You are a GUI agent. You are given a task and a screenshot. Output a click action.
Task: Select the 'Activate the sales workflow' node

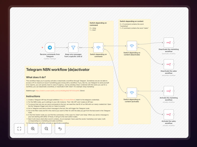pyautogui.click(x=169, y=114)
